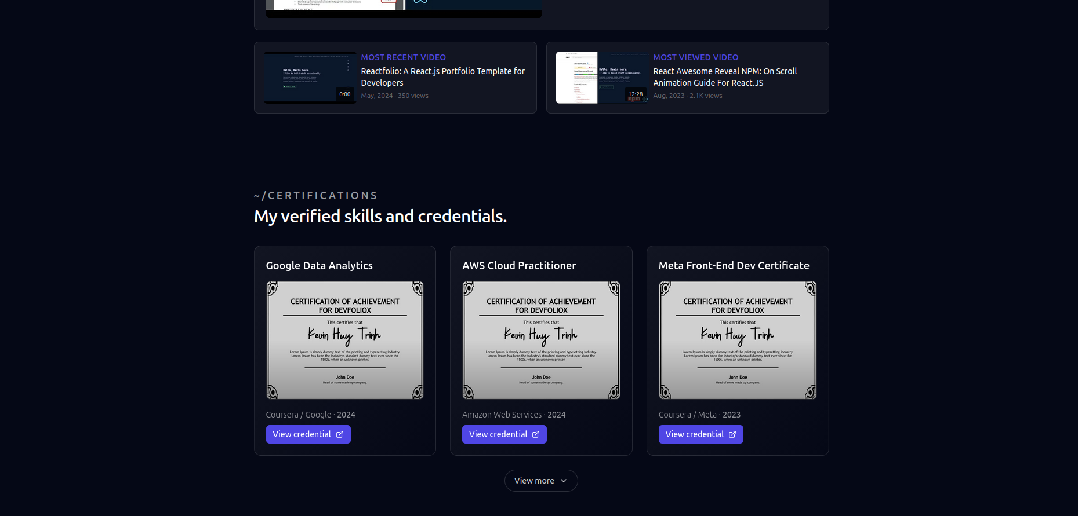Click 'May, 2024 · 350 views' text

(394, 96)
